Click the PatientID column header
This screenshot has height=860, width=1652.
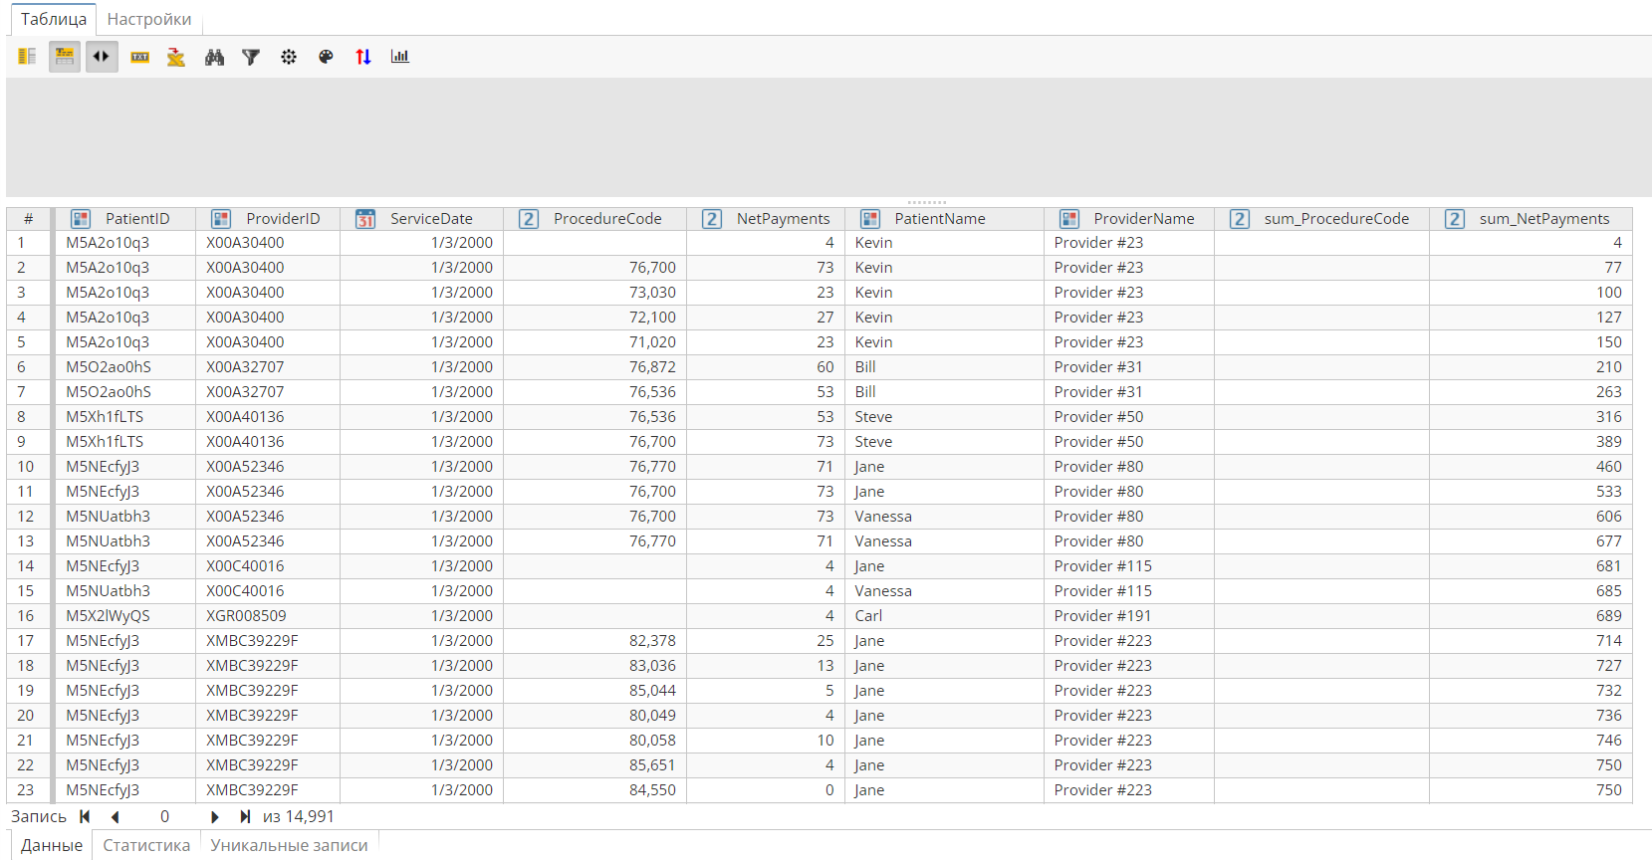point(125,219)
